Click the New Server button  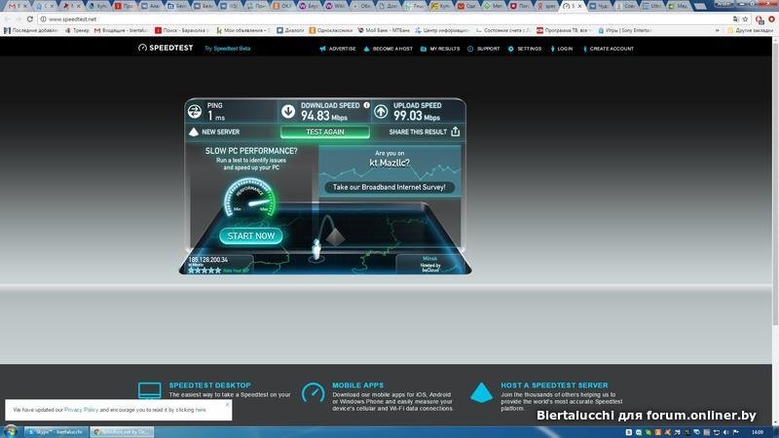[x=214, y=132]
